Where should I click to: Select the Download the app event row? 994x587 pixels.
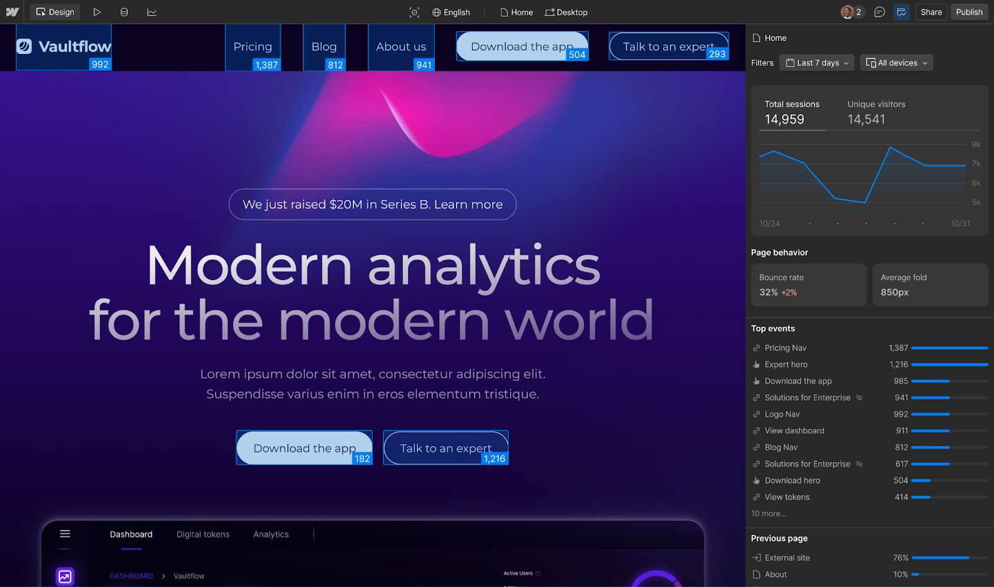(x=870, y=381)
